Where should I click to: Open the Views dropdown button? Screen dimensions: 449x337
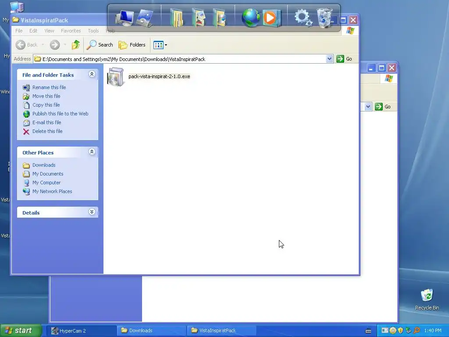click(x=160, y=45)
